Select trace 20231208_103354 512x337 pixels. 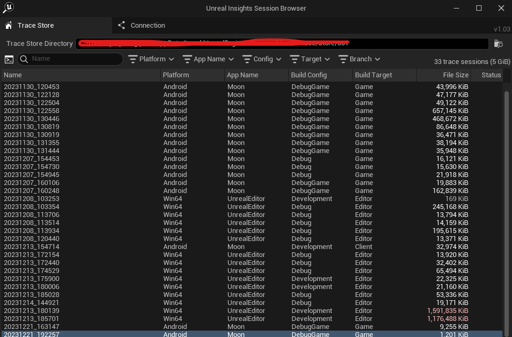[x=252, y=207]
